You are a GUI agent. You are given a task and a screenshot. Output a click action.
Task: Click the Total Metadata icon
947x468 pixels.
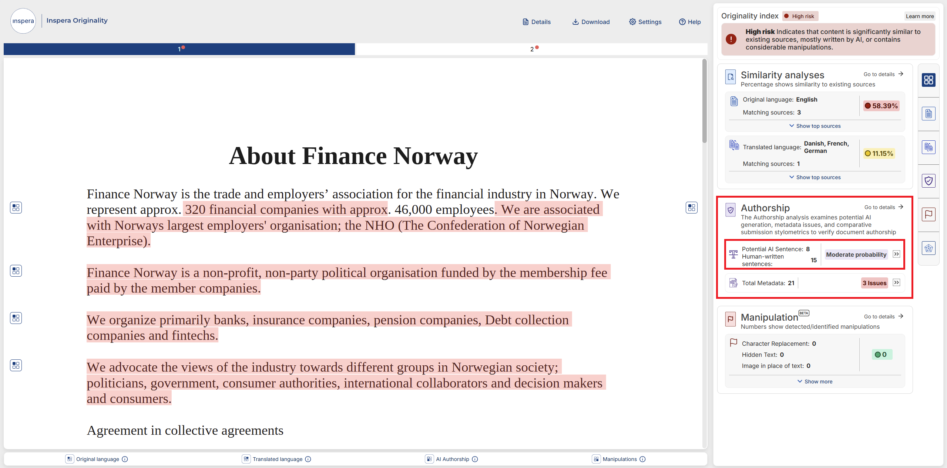point(733,283)
